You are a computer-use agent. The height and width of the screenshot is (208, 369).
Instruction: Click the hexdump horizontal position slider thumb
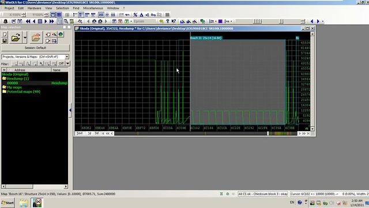coord(268,133)
